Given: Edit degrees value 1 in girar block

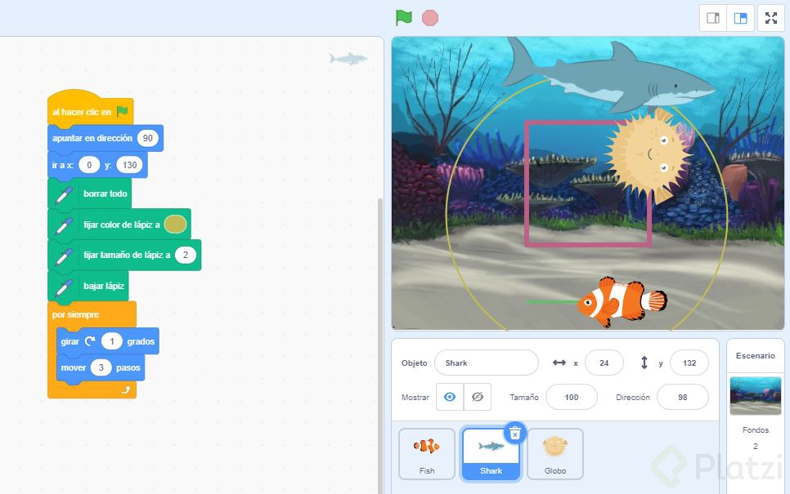Looking at the screenshot, I should (112, 341).
